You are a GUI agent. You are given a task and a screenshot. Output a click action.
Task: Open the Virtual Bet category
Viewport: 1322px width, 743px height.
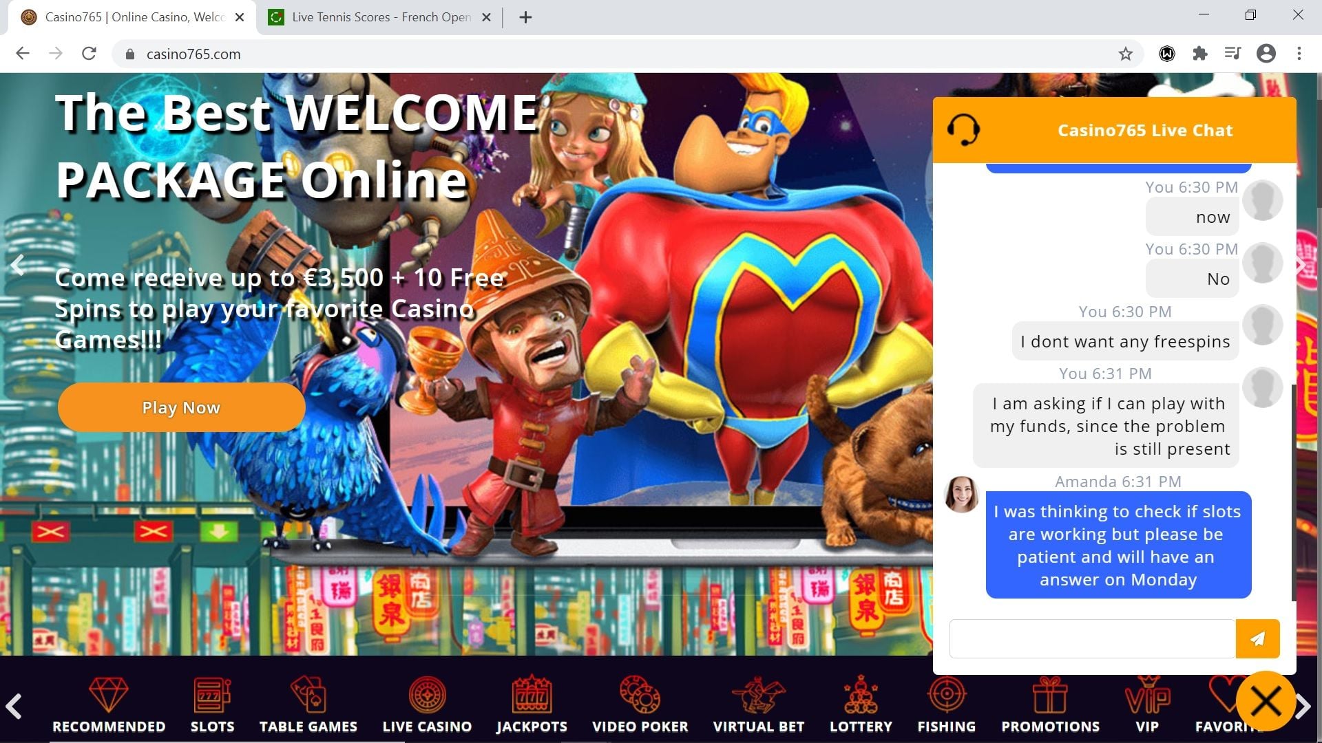click(758, 704)
